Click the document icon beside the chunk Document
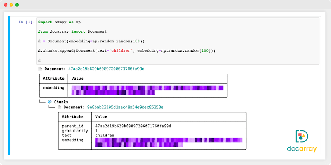Image resolution: width=331 pixels, height=165 pixels. pyautogui.click(x=59, y=107)
